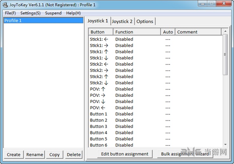The height and width of the screenshot is (164, 234).
Task: Open the Help(H) menu
Action: pos(73,13)
